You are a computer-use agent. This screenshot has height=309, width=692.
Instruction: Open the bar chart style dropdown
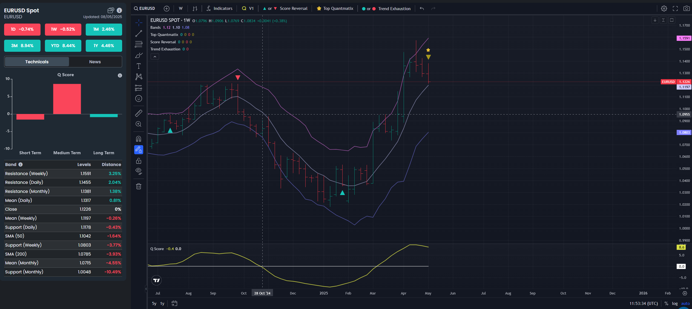point(195,8)
